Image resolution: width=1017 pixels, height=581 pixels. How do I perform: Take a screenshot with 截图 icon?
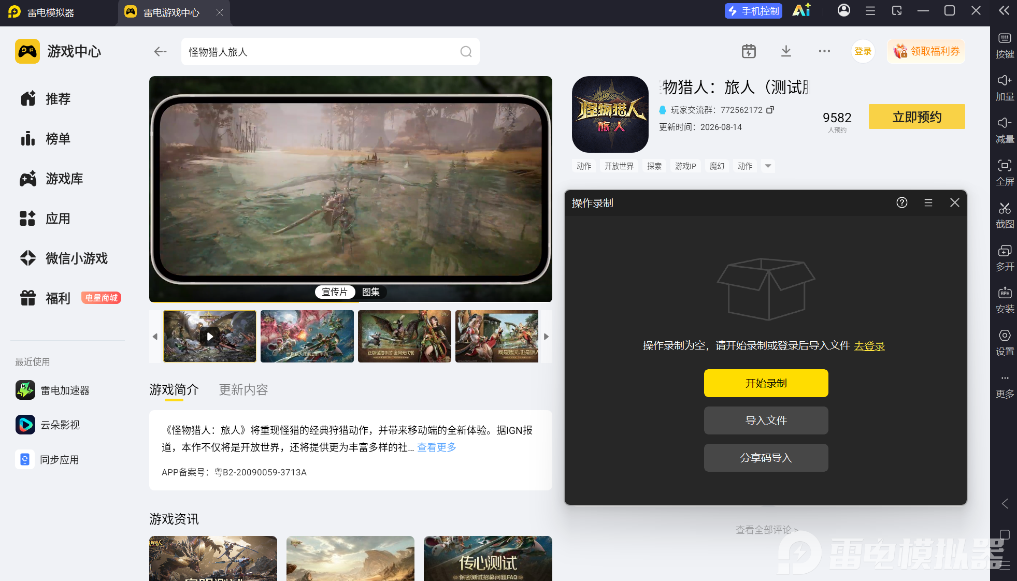(1005, 215)
